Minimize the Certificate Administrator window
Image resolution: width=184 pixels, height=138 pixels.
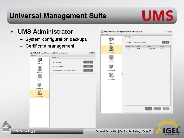(x=90, y=53)
